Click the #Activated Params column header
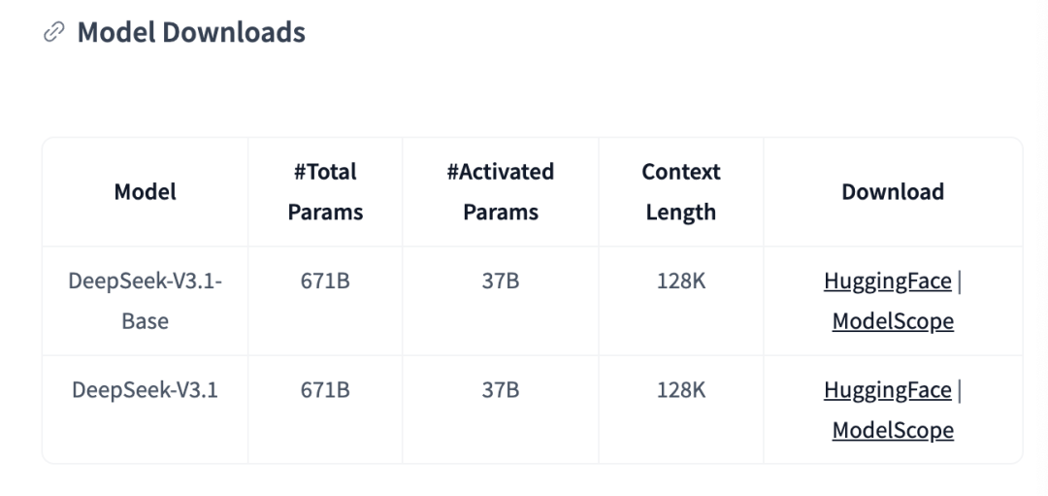This screenshot has width=1048, height=496. pos(501,192)
